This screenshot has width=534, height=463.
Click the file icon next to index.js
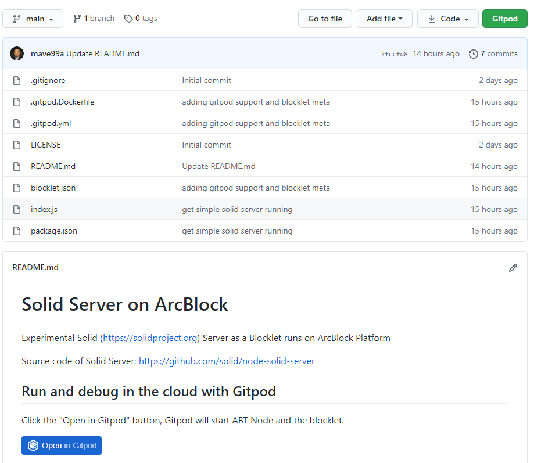[17, 209]
